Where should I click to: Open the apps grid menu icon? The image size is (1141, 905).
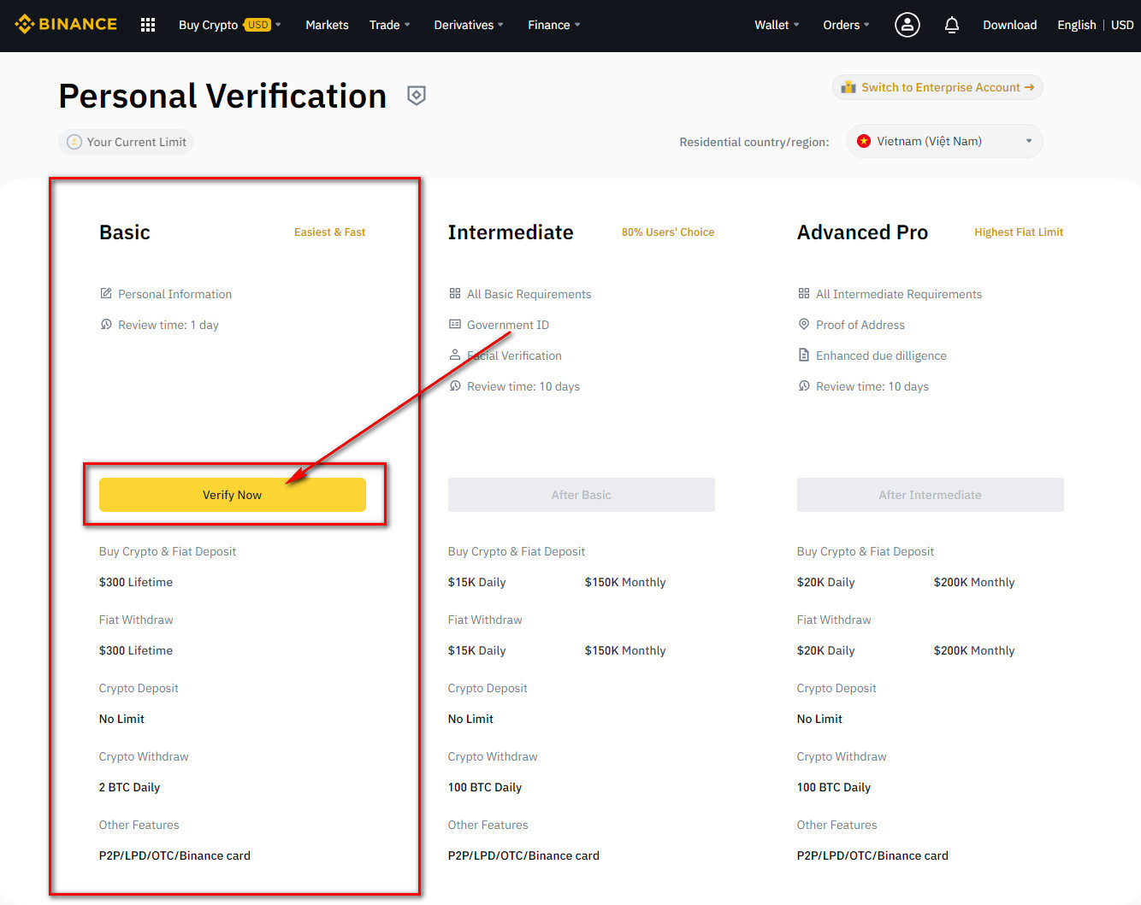(148, 25)
